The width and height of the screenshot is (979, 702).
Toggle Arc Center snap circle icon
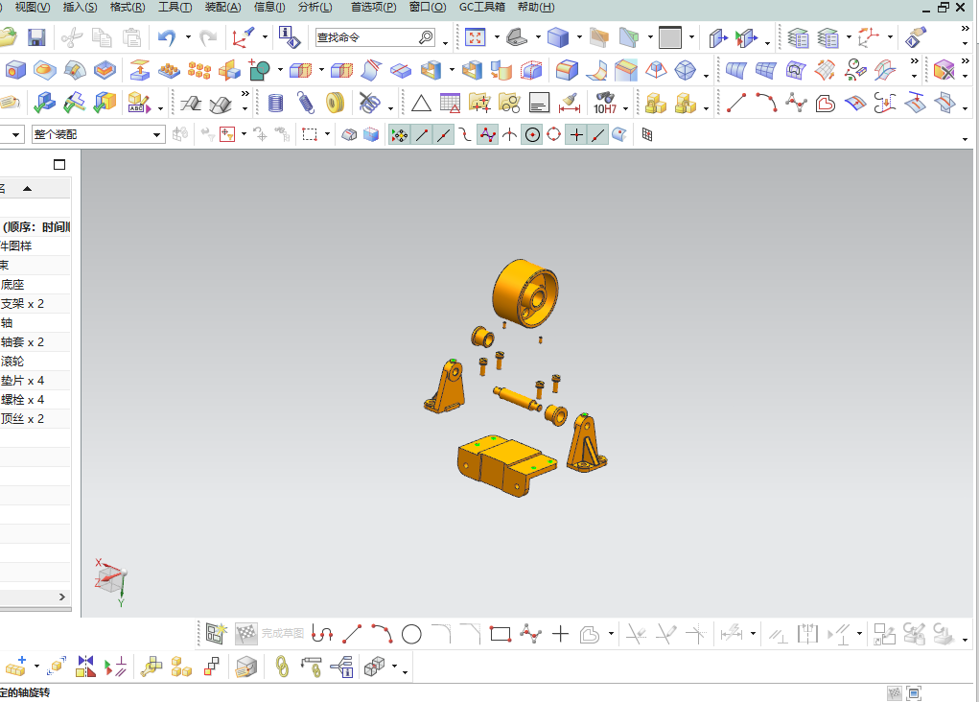[532, 134]
